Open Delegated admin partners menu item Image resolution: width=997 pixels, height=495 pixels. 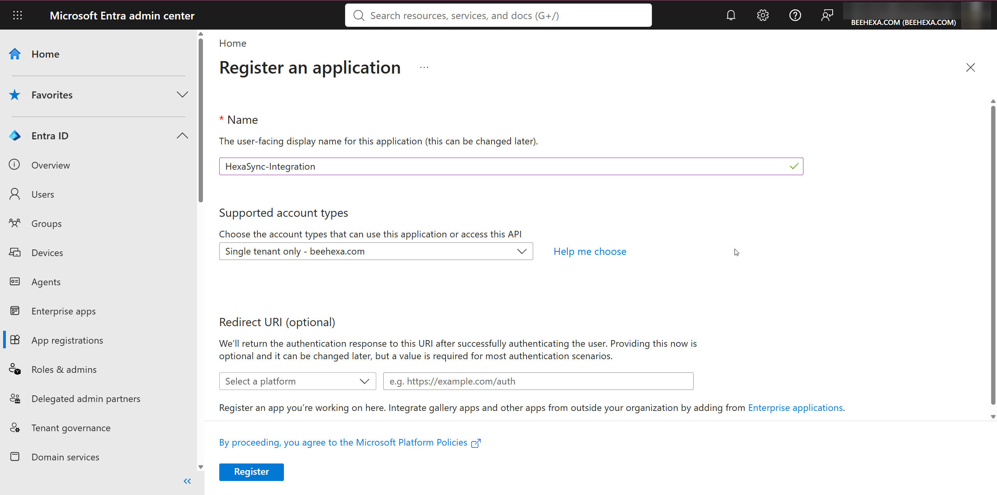[x=86, y=398]
